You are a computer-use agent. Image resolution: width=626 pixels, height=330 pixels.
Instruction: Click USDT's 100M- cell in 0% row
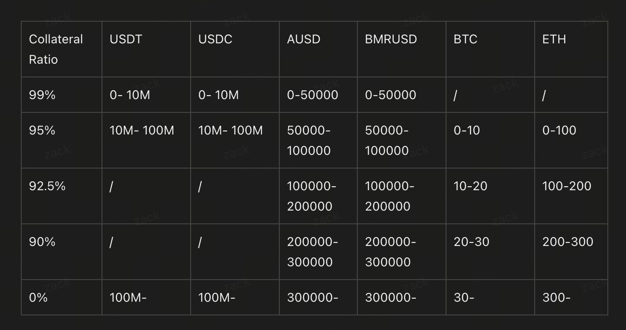pyautogui.click(x=128, y=298)
